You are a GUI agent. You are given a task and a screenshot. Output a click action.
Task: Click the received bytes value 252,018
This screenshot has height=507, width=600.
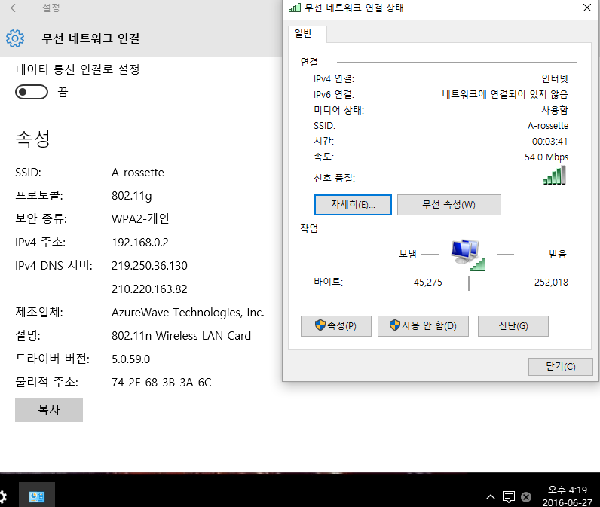point(552,283)
